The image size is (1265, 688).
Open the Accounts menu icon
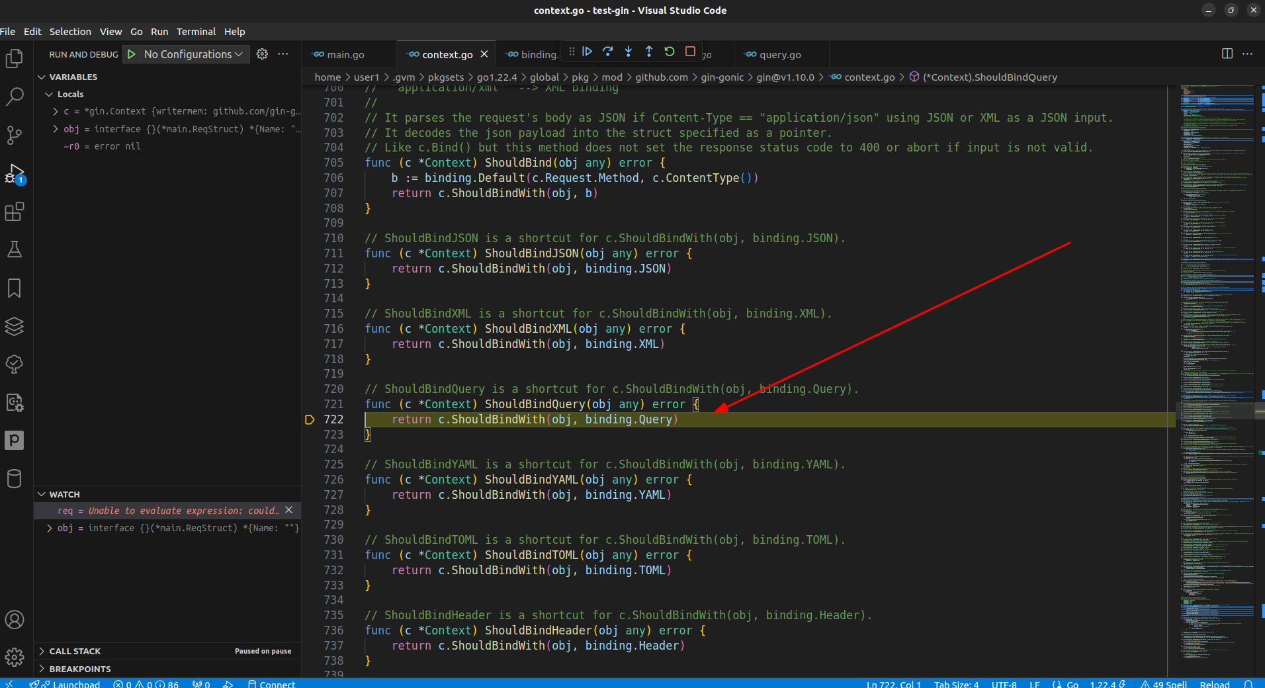point(15,620)
